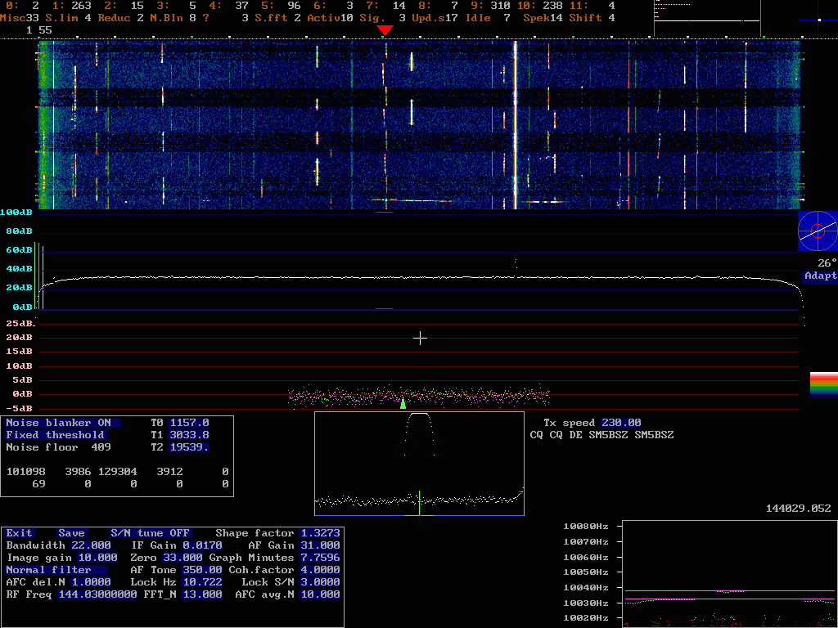Change the IF Gain value 0.0170

pos(202,545)
